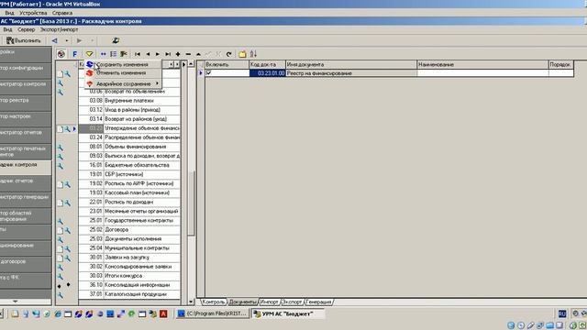Select Отменить изменения in the popup menu
587x330 pixels.
click(x=121, y=73)
